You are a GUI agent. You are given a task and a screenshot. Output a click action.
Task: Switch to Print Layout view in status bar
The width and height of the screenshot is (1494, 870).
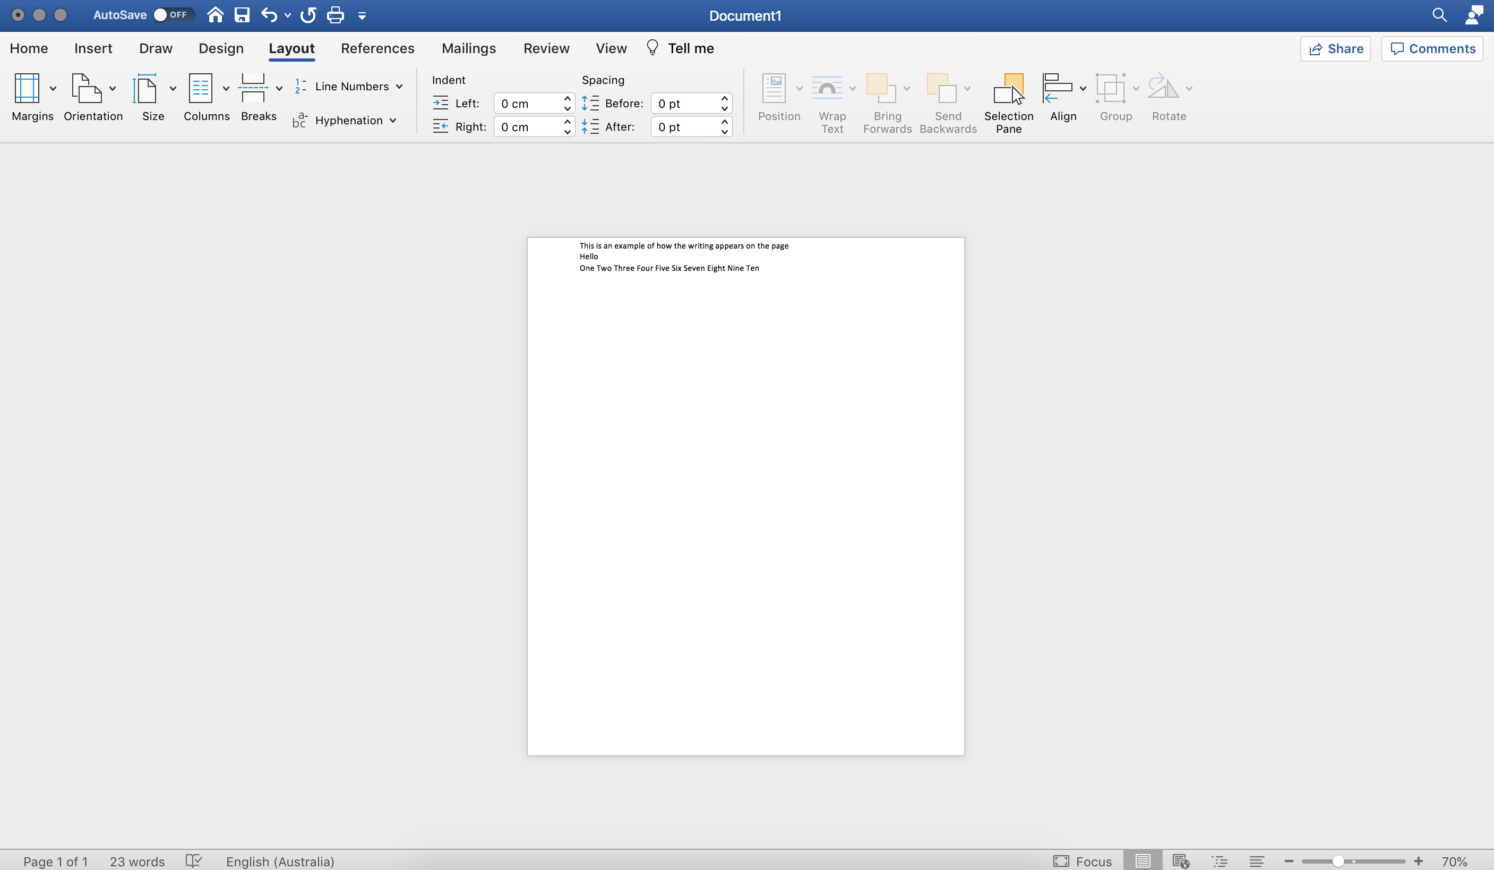1143,860
